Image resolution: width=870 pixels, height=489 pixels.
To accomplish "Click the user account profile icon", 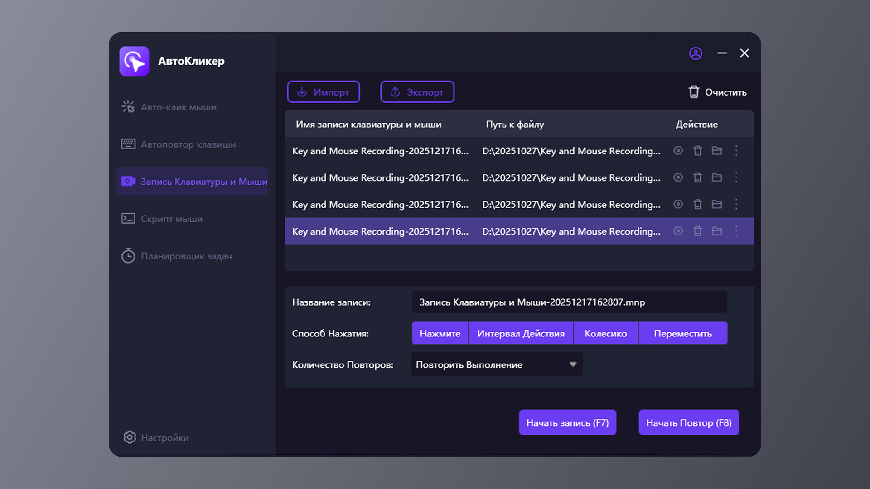I will [696, 53].
